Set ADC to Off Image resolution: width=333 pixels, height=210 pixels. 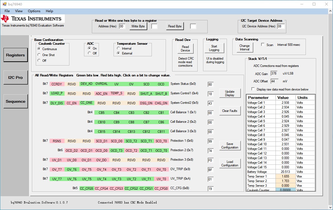[90, 53]
